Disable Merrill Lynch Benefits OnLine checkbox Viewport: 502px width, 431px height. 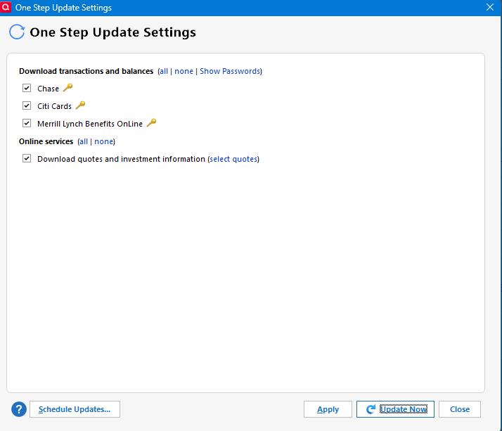pos(27,123)
